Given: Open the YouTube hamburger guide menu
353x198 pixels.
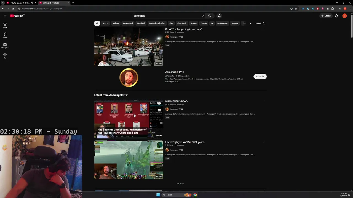Looking at the screenshot, I should click(x=5, y=16).
